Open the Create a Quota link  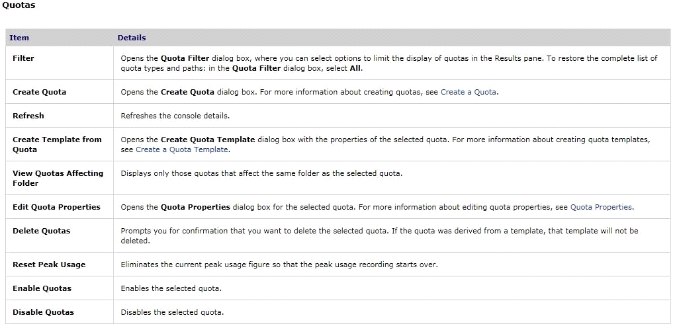469,92
